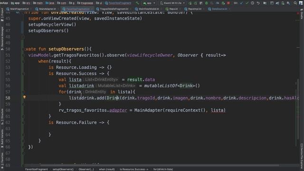304x171 pixels.
Task: Open the Search Everywhere magnifier icon
Action: [x=295, y=3]
